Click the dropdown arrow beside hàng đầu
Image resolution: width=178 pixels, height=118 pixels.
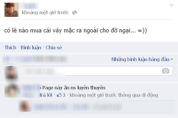coord(172,59)
